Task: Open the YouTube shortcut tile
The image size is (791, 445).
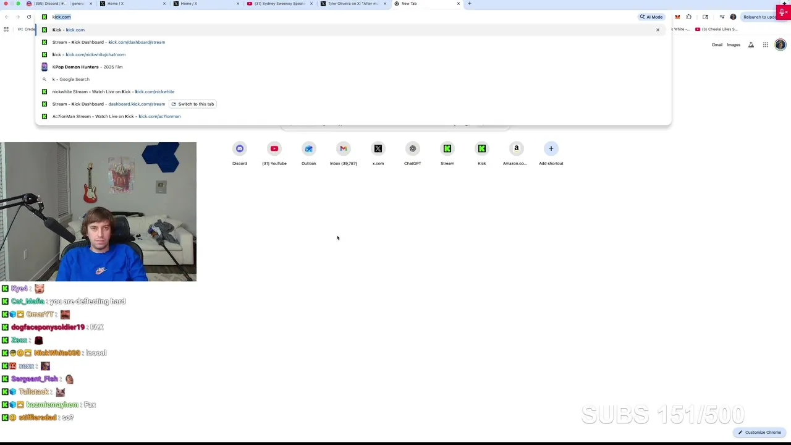Action: pos(274,154)
